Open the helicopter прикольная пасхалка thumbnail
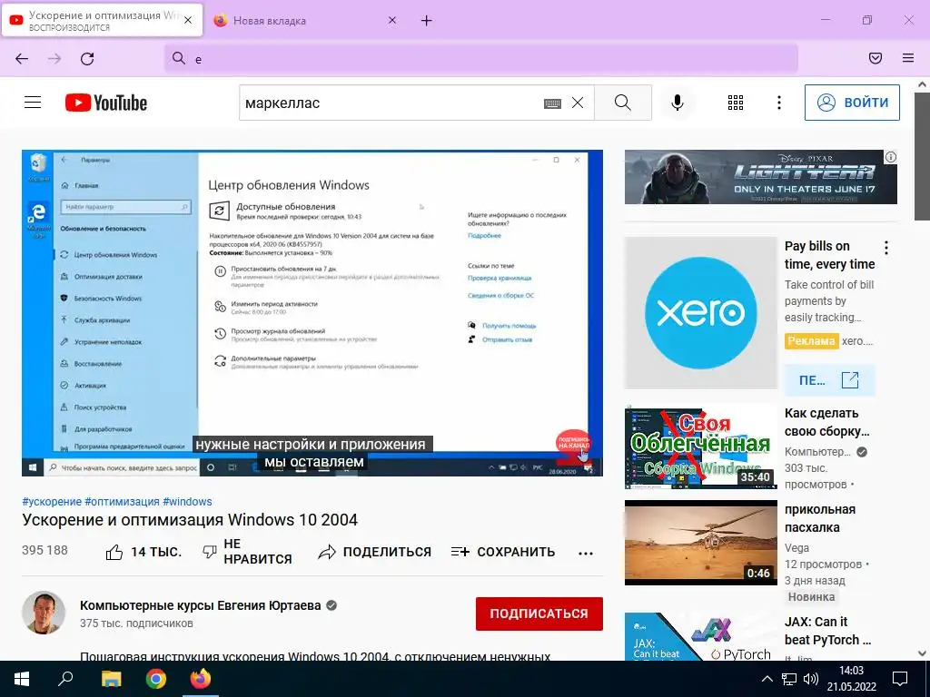 point(700,543)
